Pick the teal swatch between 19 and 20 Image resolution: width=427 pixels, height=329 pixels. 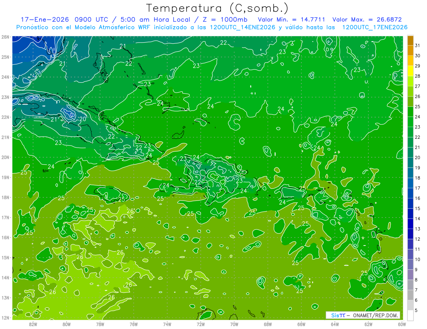410,163
